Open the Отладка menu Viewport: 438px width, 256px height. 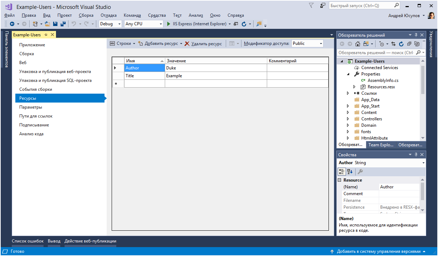click(x=108, y=15)
